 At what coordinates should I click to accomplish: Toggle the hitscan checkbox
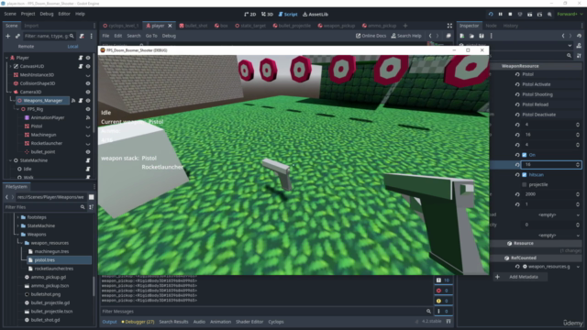pyautogui.click(x=525, y=175)
